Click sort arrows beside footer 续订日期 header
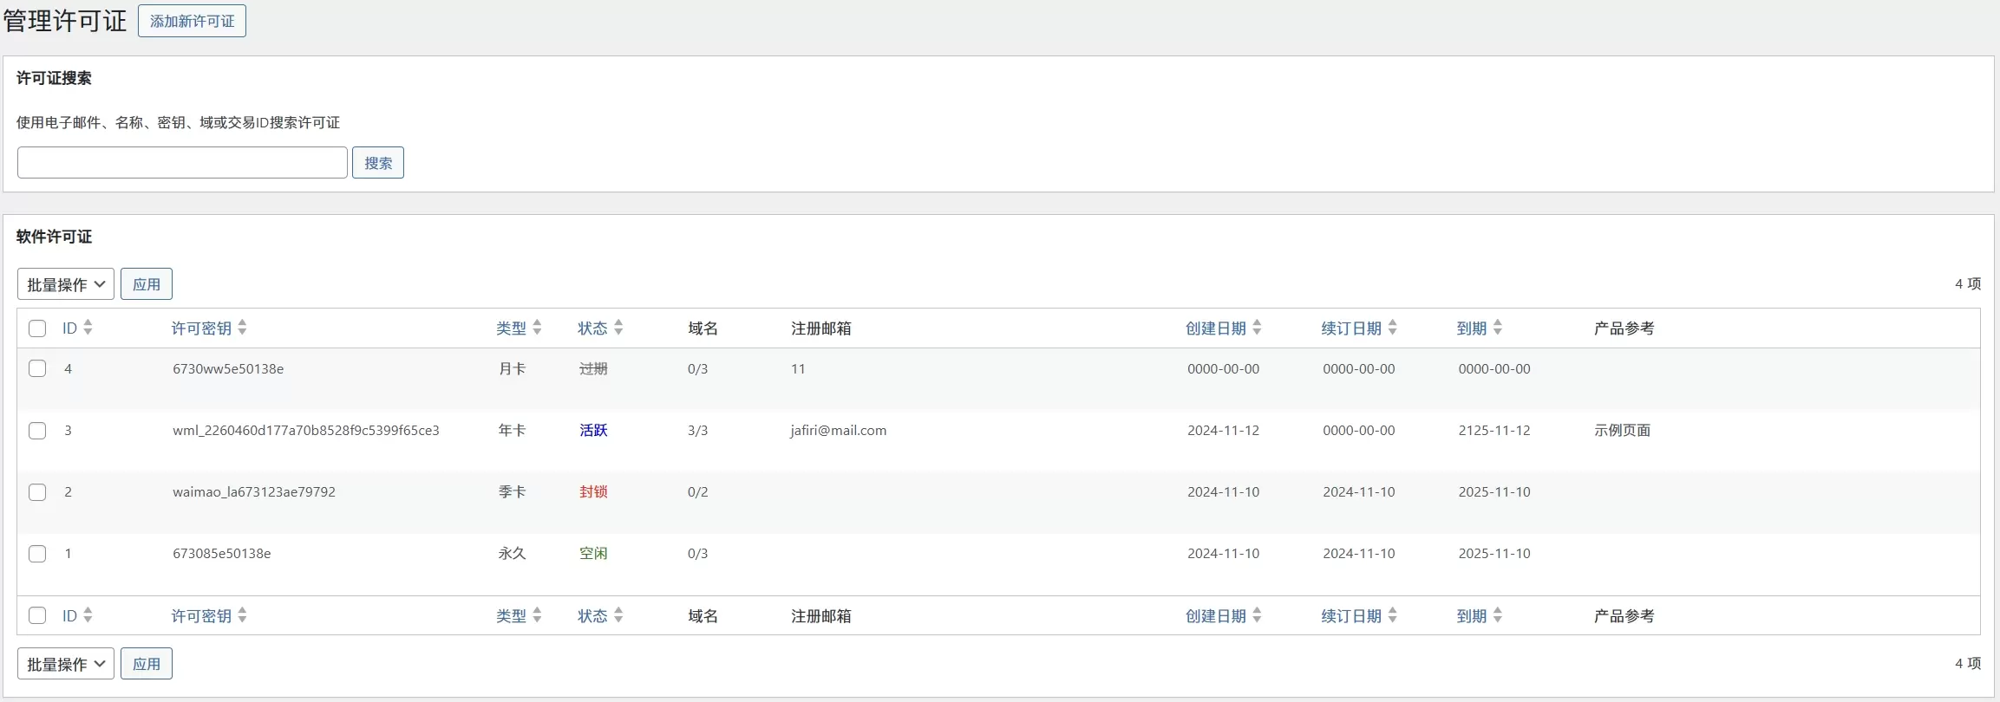Image resolution: width=2000 pixels, height=702 pixels. [x=1392, y=615]
